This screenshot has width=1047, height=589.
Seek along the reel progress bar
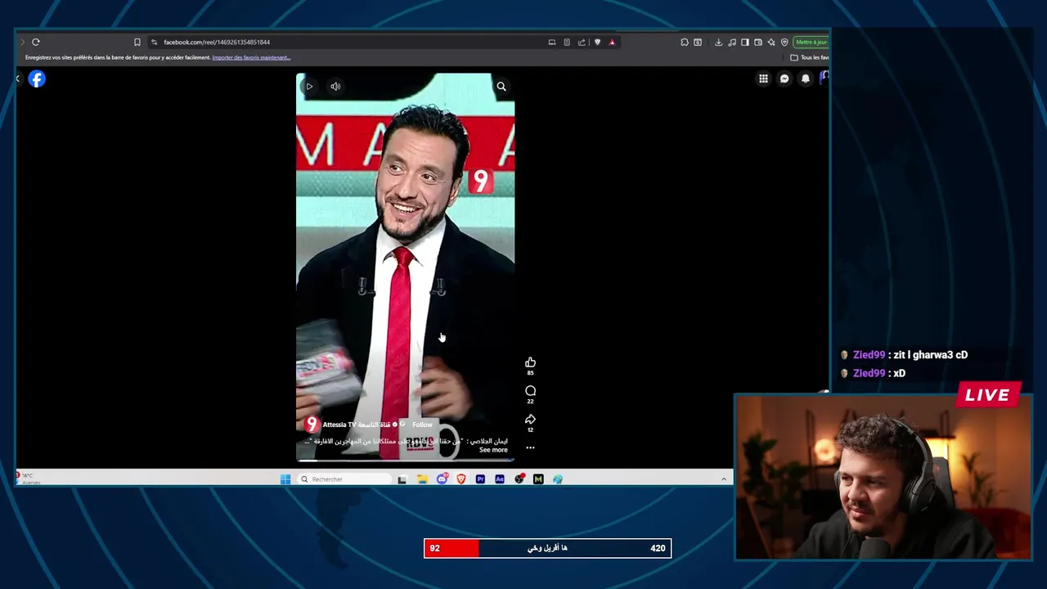click(x=405, y=461)
